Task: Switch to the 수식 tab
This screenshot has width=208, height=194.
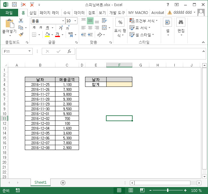Action: tap(67, 13)
